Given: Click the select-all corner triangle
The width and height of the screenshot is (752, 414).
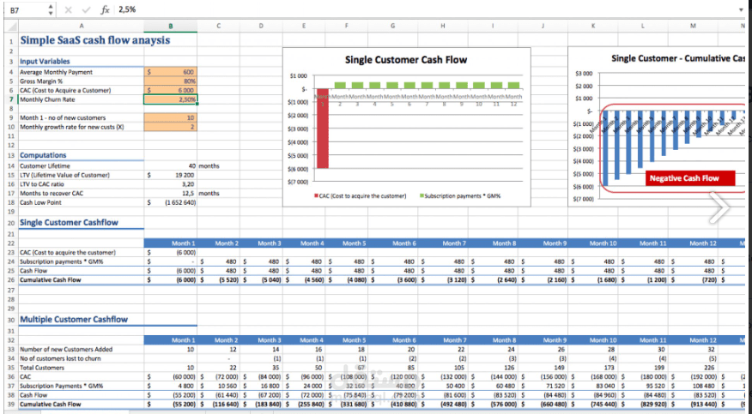Looking at the screenshot, I should 11,26.
